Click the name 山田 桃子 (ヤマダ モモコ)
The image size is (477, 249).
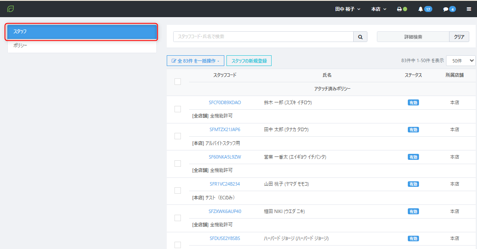tap(286, 184)
